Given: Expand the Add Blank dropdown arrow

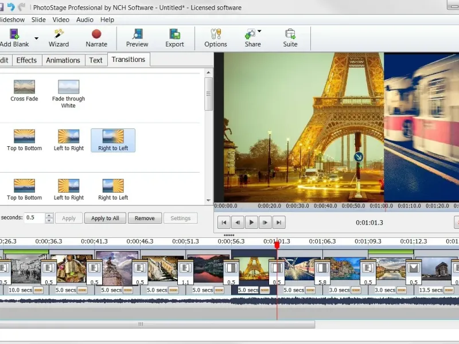Looking at the screenshot, I should click(x=37, y=39).
